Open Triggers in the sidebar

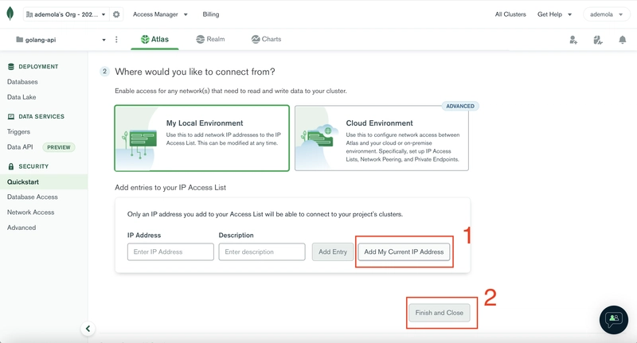click(x=18, y=132)
